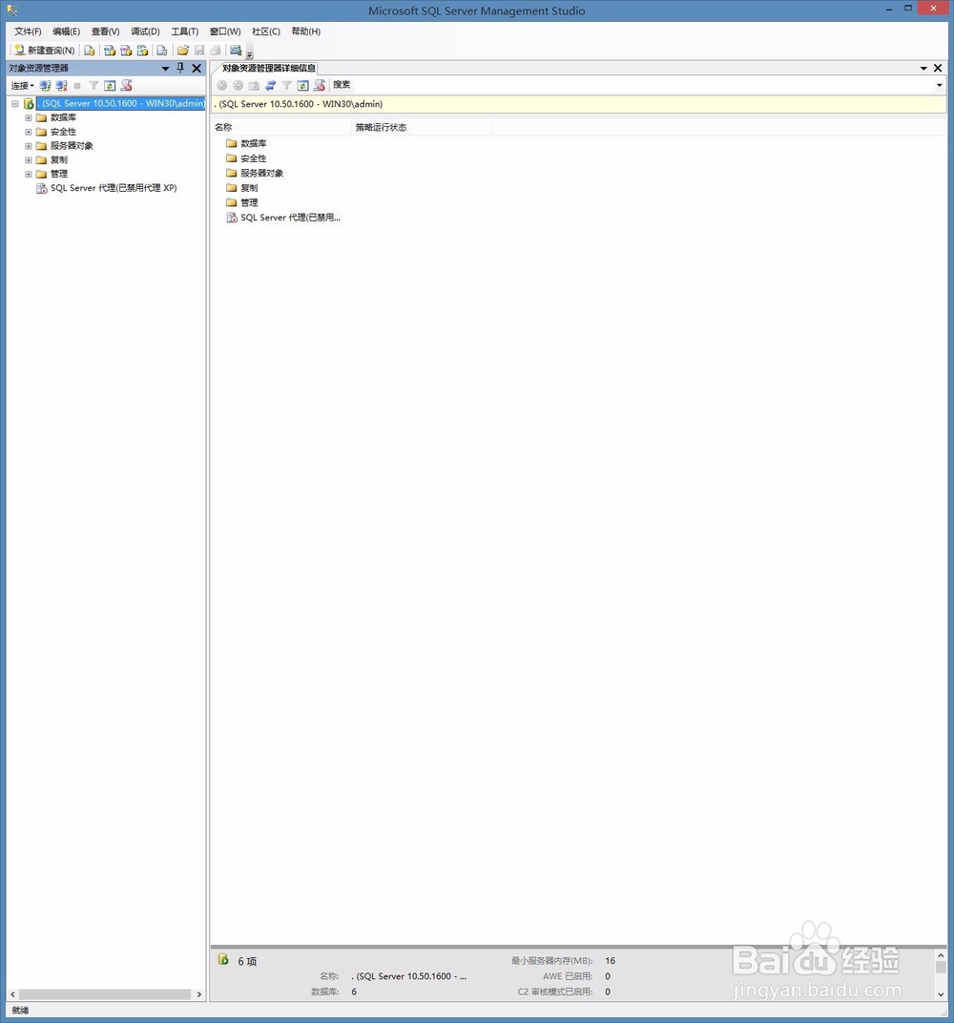Click the Filter funnel in details pane toolbar
This screenshot has width=954, height=1023.
[x=287, y=86]
